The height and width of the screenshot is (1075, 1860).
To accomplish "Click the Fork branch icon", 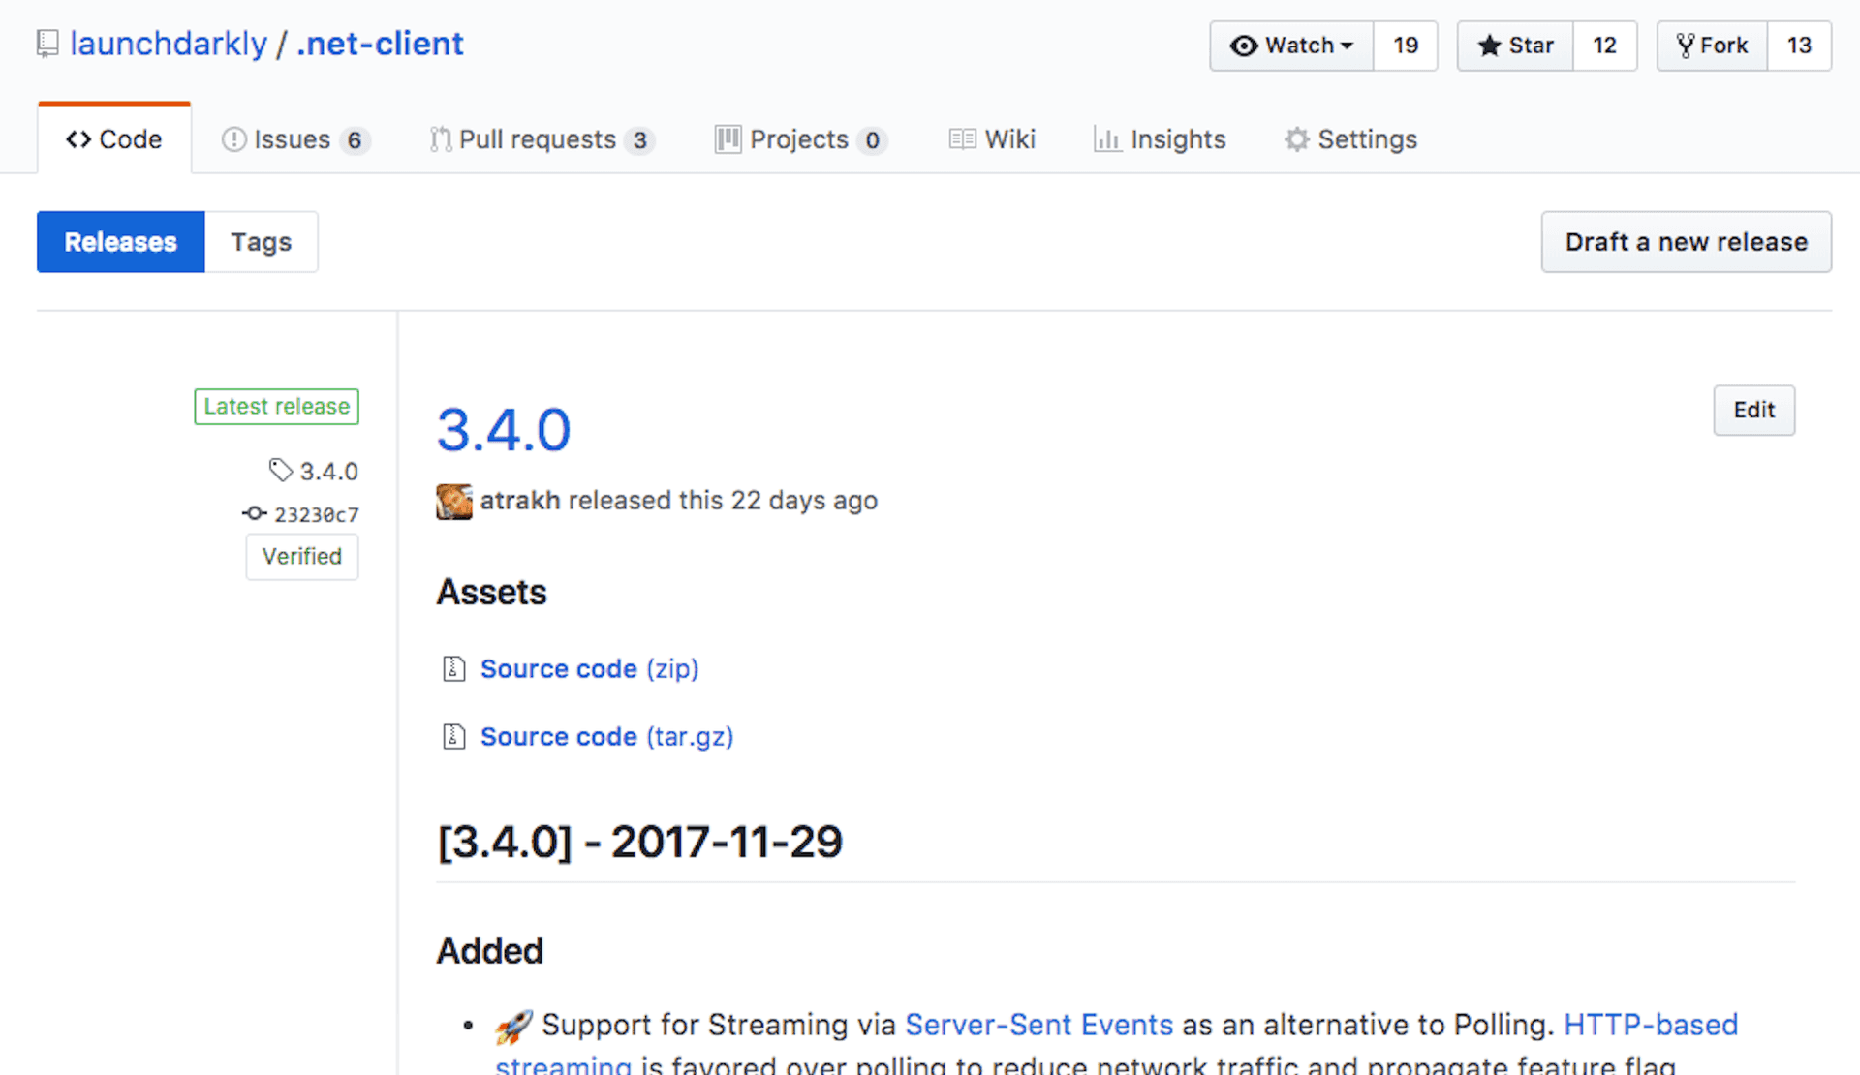I will 1683,45.
